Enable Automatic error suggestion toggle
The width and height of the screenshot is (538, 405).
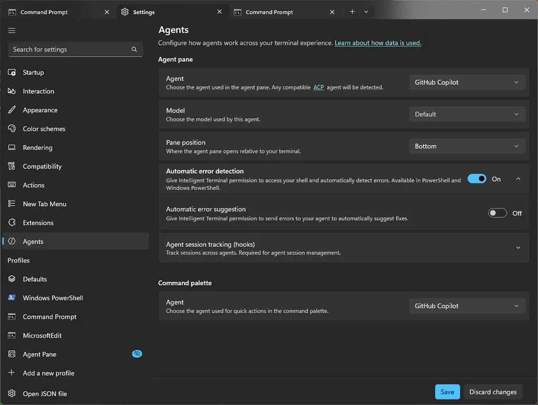pyautogui.click(x=497, y=213)
